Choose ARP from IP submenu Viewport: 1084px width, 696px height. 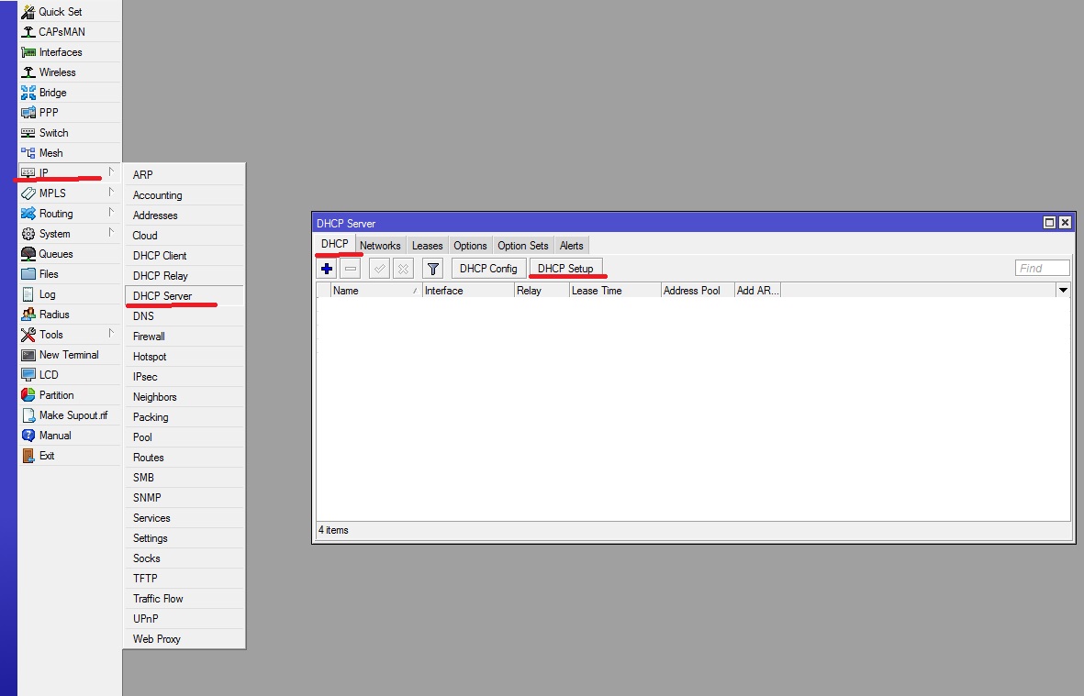point(184,175)
